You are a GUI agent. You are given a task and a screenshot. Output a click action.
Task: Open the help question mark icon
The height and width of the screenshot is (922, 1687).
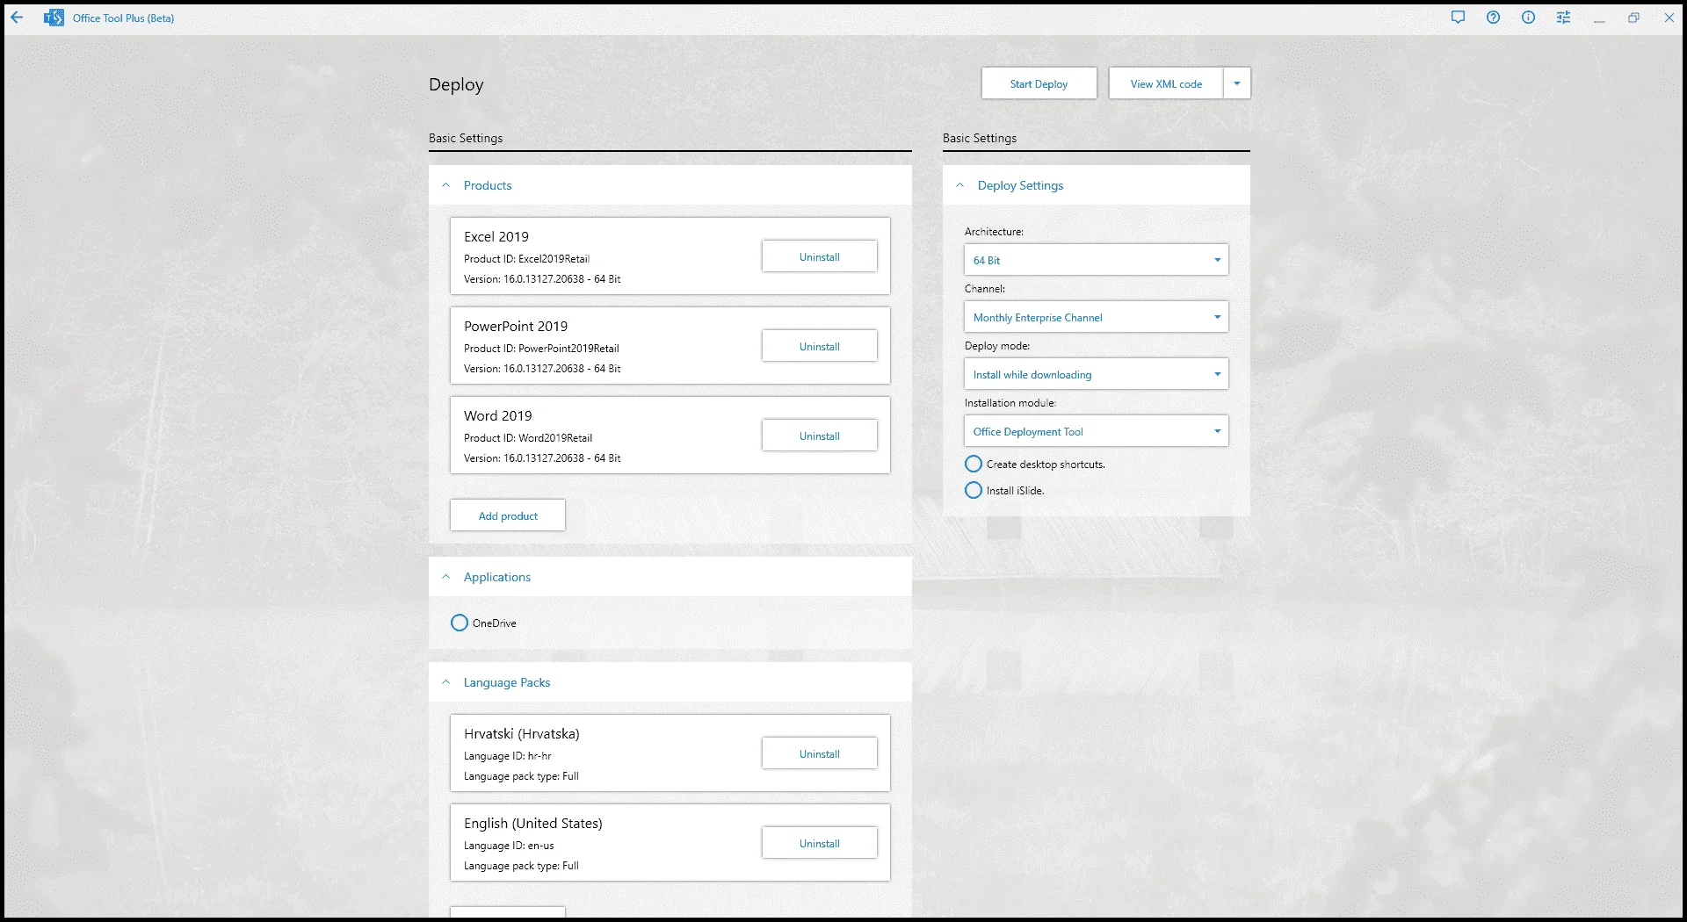pyautogui.click(x=1493, y=18)
